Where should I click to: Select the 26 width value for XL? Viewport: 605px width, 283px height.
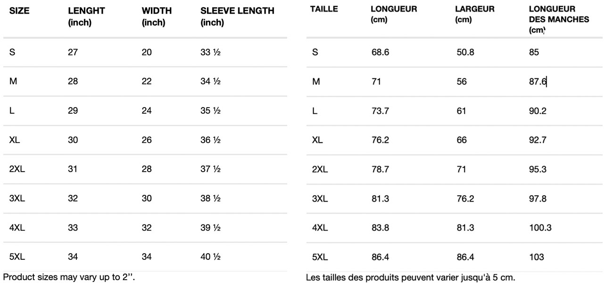pyautogui.click(x=147, y=140)
